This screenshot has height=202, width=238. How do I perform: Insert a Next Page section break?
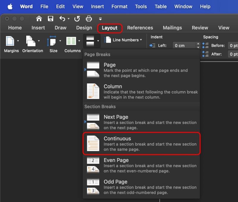[x=142, y=122]
